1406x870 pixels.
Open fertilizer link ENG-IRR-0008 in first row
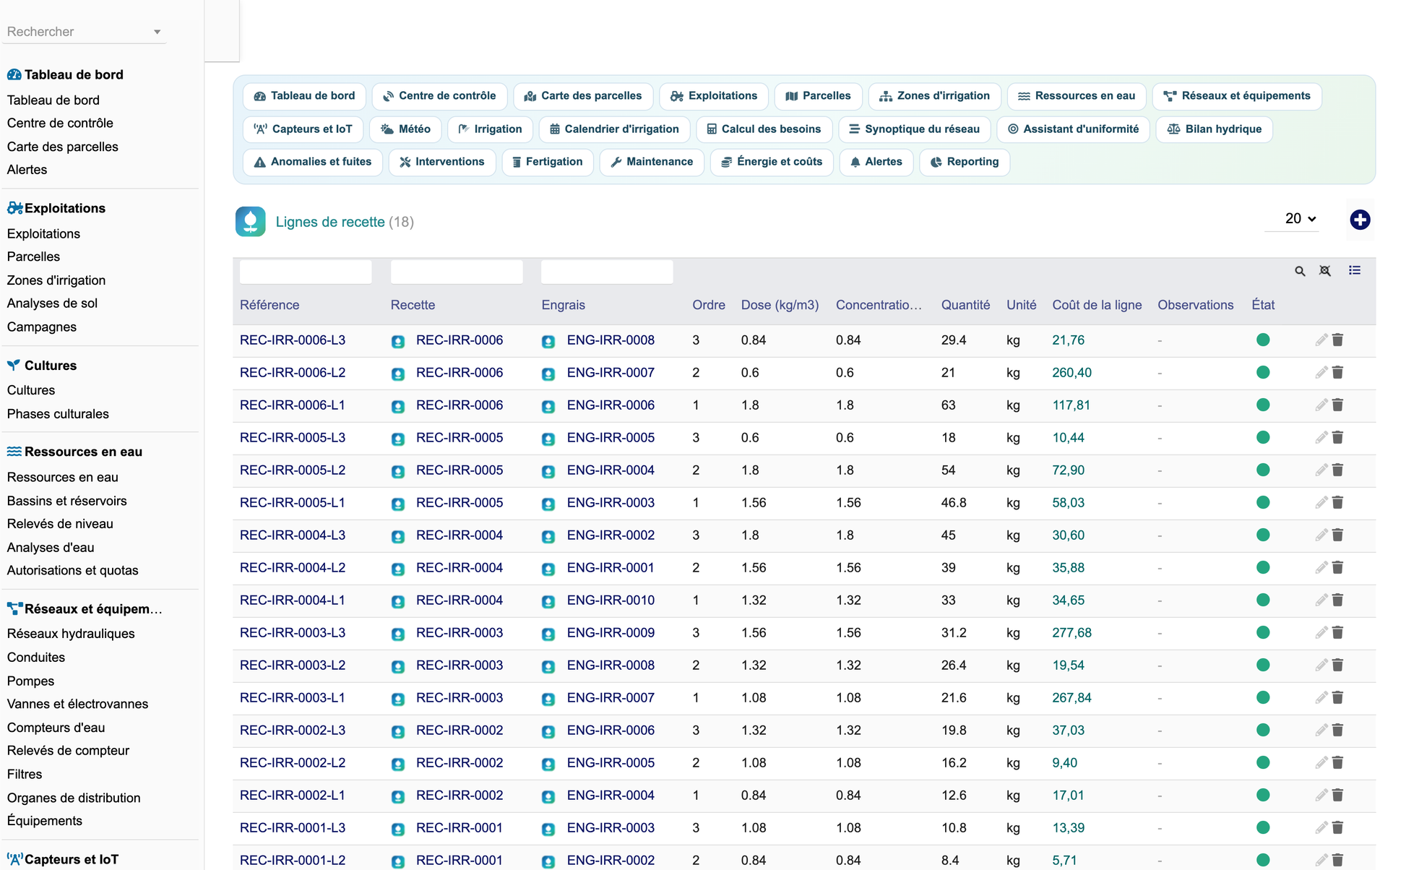(x=611, y=340)
